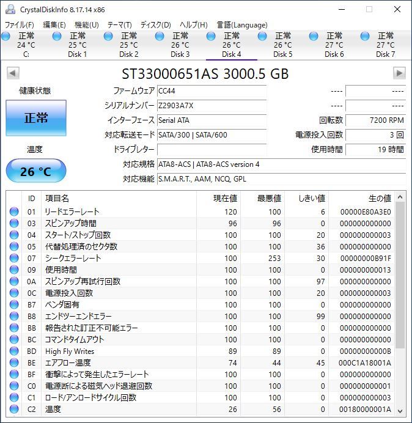Image resolution: width=412 pixels, height=423 pixels.
Task: Click status orb for attribute 01 リードエラーレート
Action: tap(14, 211)
